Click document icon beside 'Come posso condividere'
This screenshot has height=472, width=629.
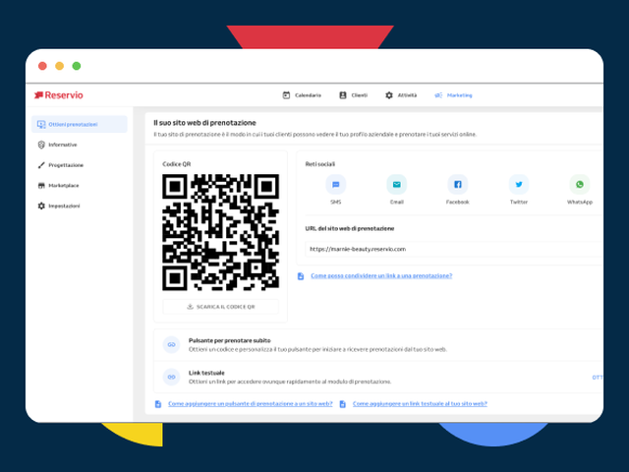[x=301, y=276]
